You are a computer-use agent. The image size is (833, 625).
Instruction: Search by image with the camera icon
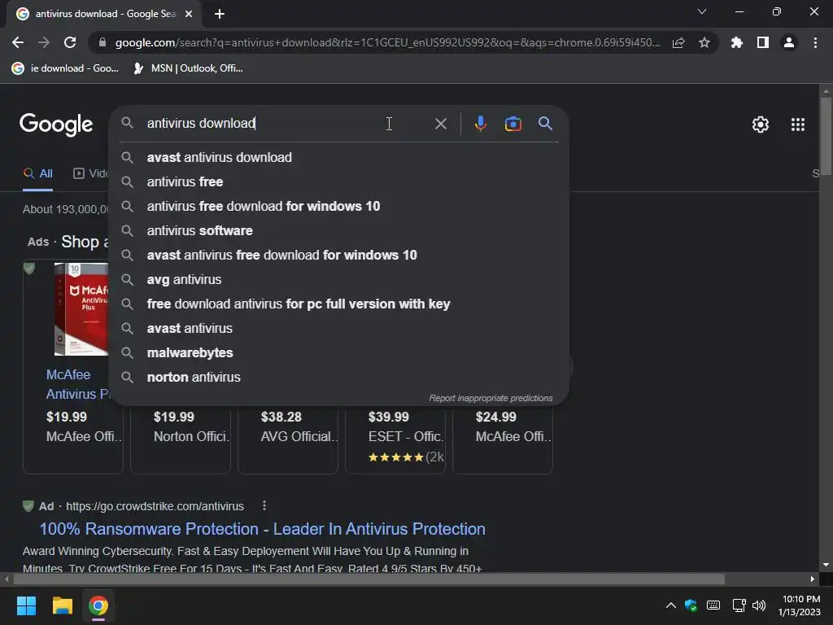[512, 124]
